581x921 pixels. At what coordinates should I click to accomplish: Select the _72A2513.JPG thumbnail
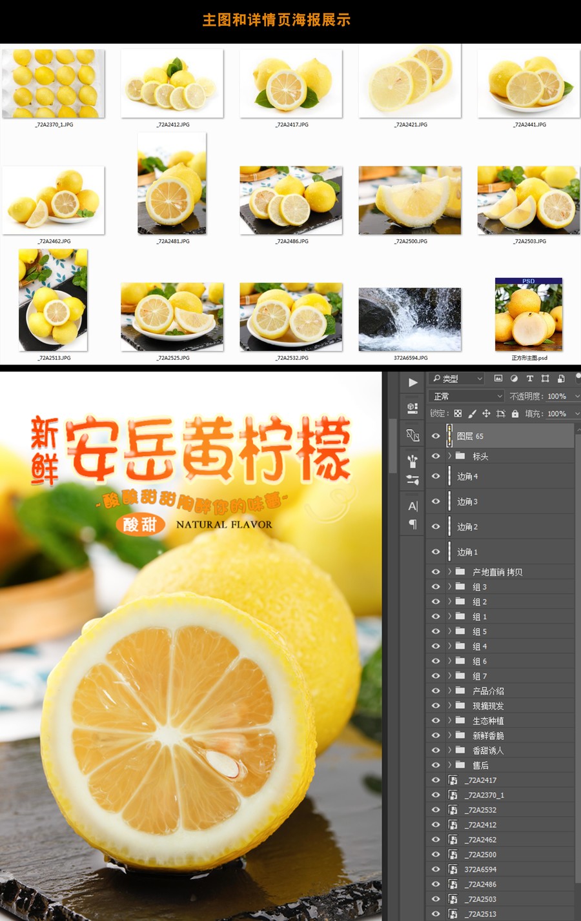pyautogui.click(x=54, y=300)
